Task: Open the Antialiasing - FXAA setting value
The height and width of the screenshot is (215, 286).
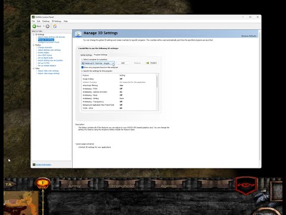Action: tap(121, 88)
